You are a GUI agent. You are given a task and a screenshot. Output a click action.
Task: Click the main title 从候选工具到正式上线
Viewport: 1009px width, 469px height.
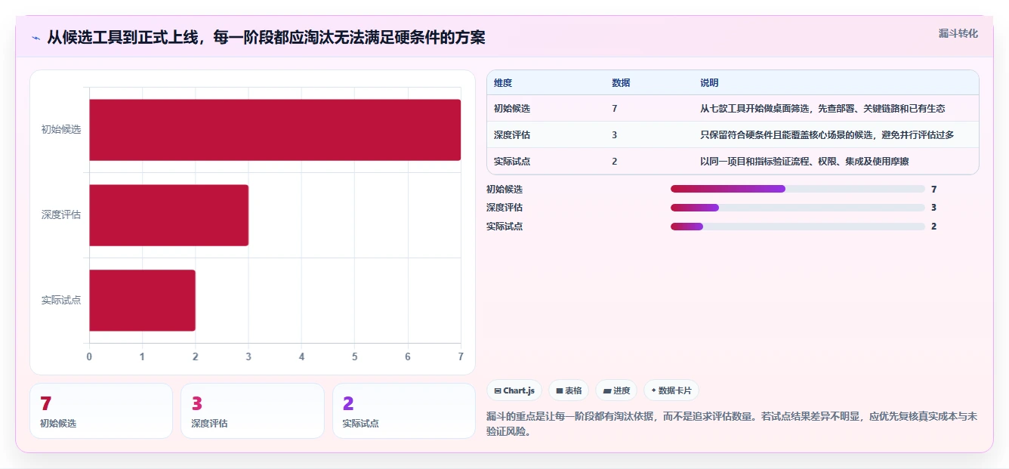coord(266,38)
